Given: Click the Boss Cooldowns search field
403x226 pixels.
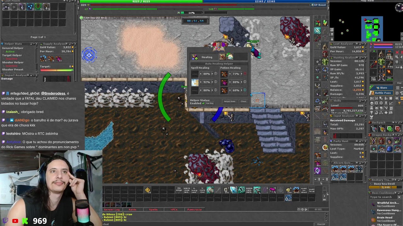Looking at the screenshot, I should tap(383, 197).
